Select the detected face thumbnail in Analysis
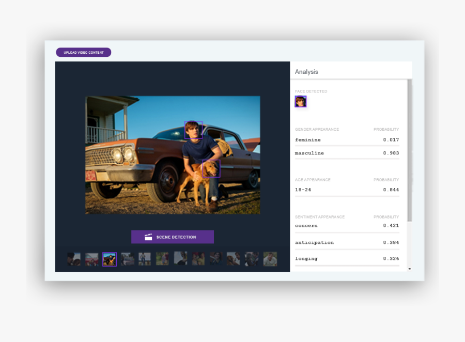Screen dimensions: 465x342 (300, 101)
